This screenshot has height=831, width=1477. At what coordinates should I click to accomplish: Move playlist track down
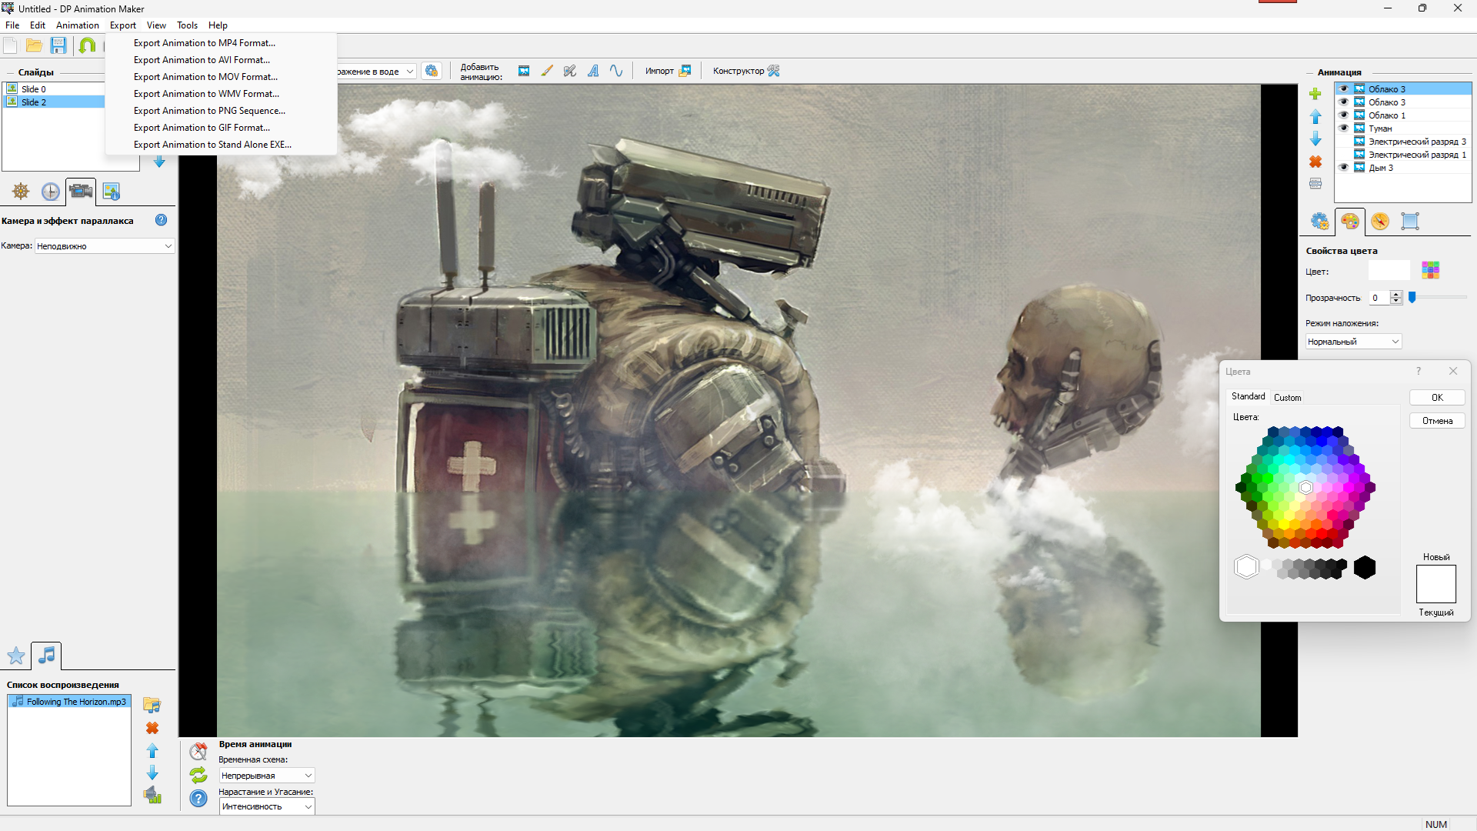(152, 773)
